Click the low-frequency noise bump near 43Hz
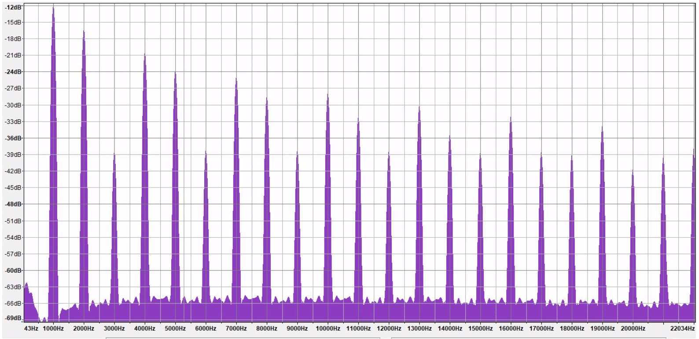The height and width of the screenshot is (339, 699). click(x=29, y=301)
